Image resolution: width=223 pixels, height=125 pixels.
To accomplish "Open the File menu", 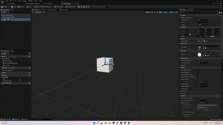I will pos(7,1).
